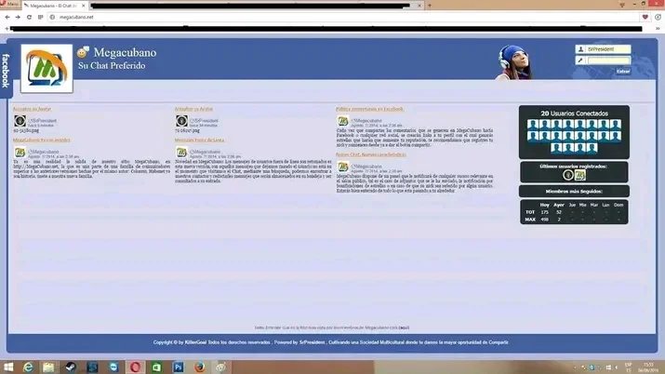Click Megacubano avatar in Facebook comments post
The width and height of the screenshot is (665, 374).
[x=342, y=121]
